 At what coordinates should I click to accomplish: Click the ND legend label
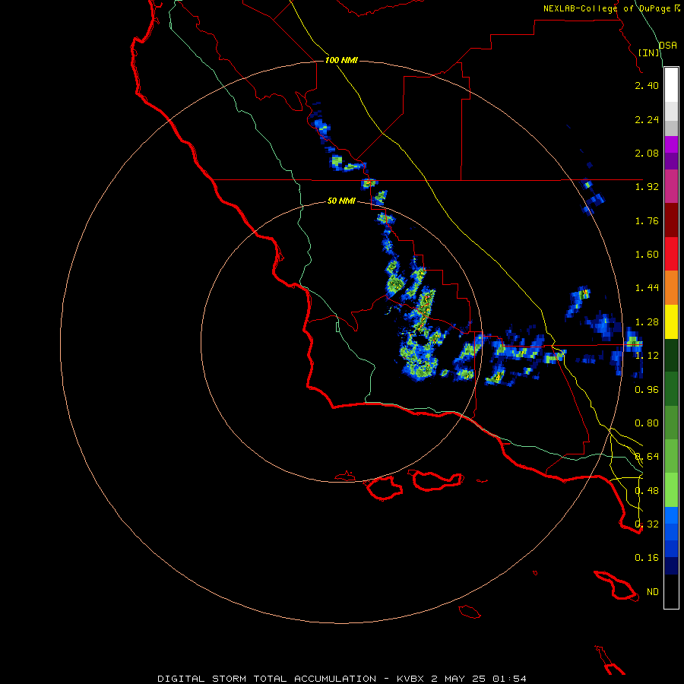tap(653, 591)
